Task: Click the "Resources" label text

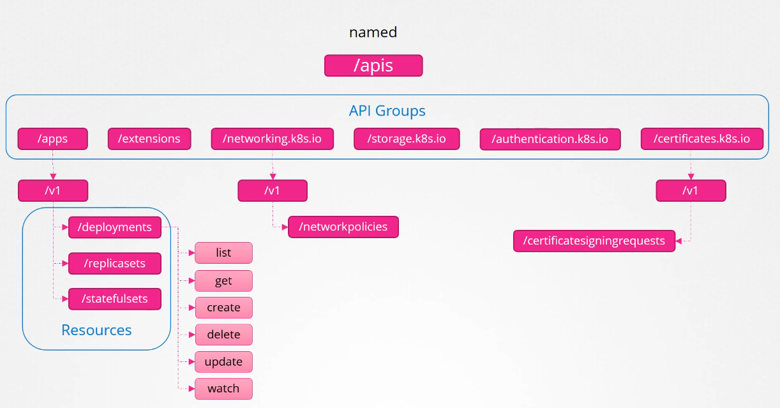Action: [x=96, y=330]
